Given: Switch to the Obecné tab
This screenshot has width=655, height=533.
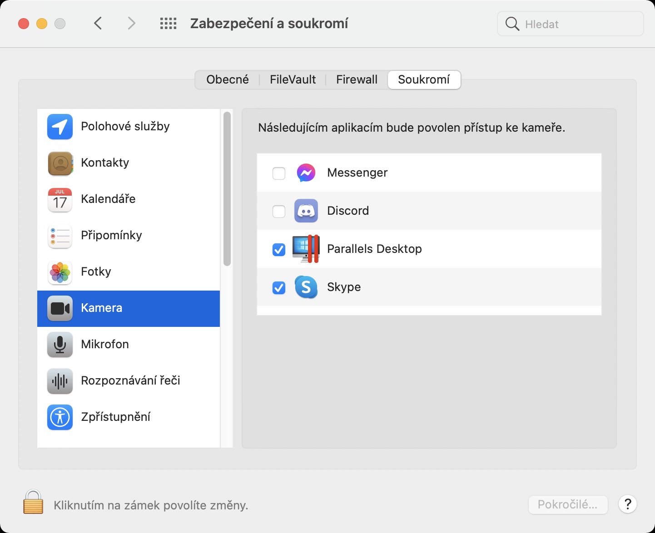Looking at the screenshot, I should tap(228, 80).
